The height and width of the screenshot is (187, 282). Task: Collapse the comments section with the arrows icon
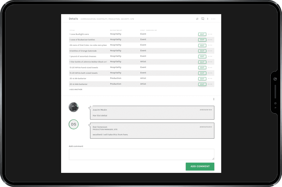click(x=214, y=99)
